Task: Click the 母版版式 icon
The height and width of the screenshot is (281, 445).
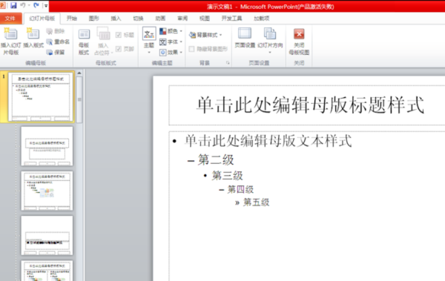Action: (84, 34)
